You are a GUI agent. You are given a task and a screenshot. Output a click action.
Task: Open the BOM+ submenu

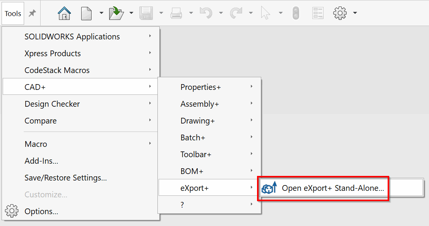coord(209,171)
